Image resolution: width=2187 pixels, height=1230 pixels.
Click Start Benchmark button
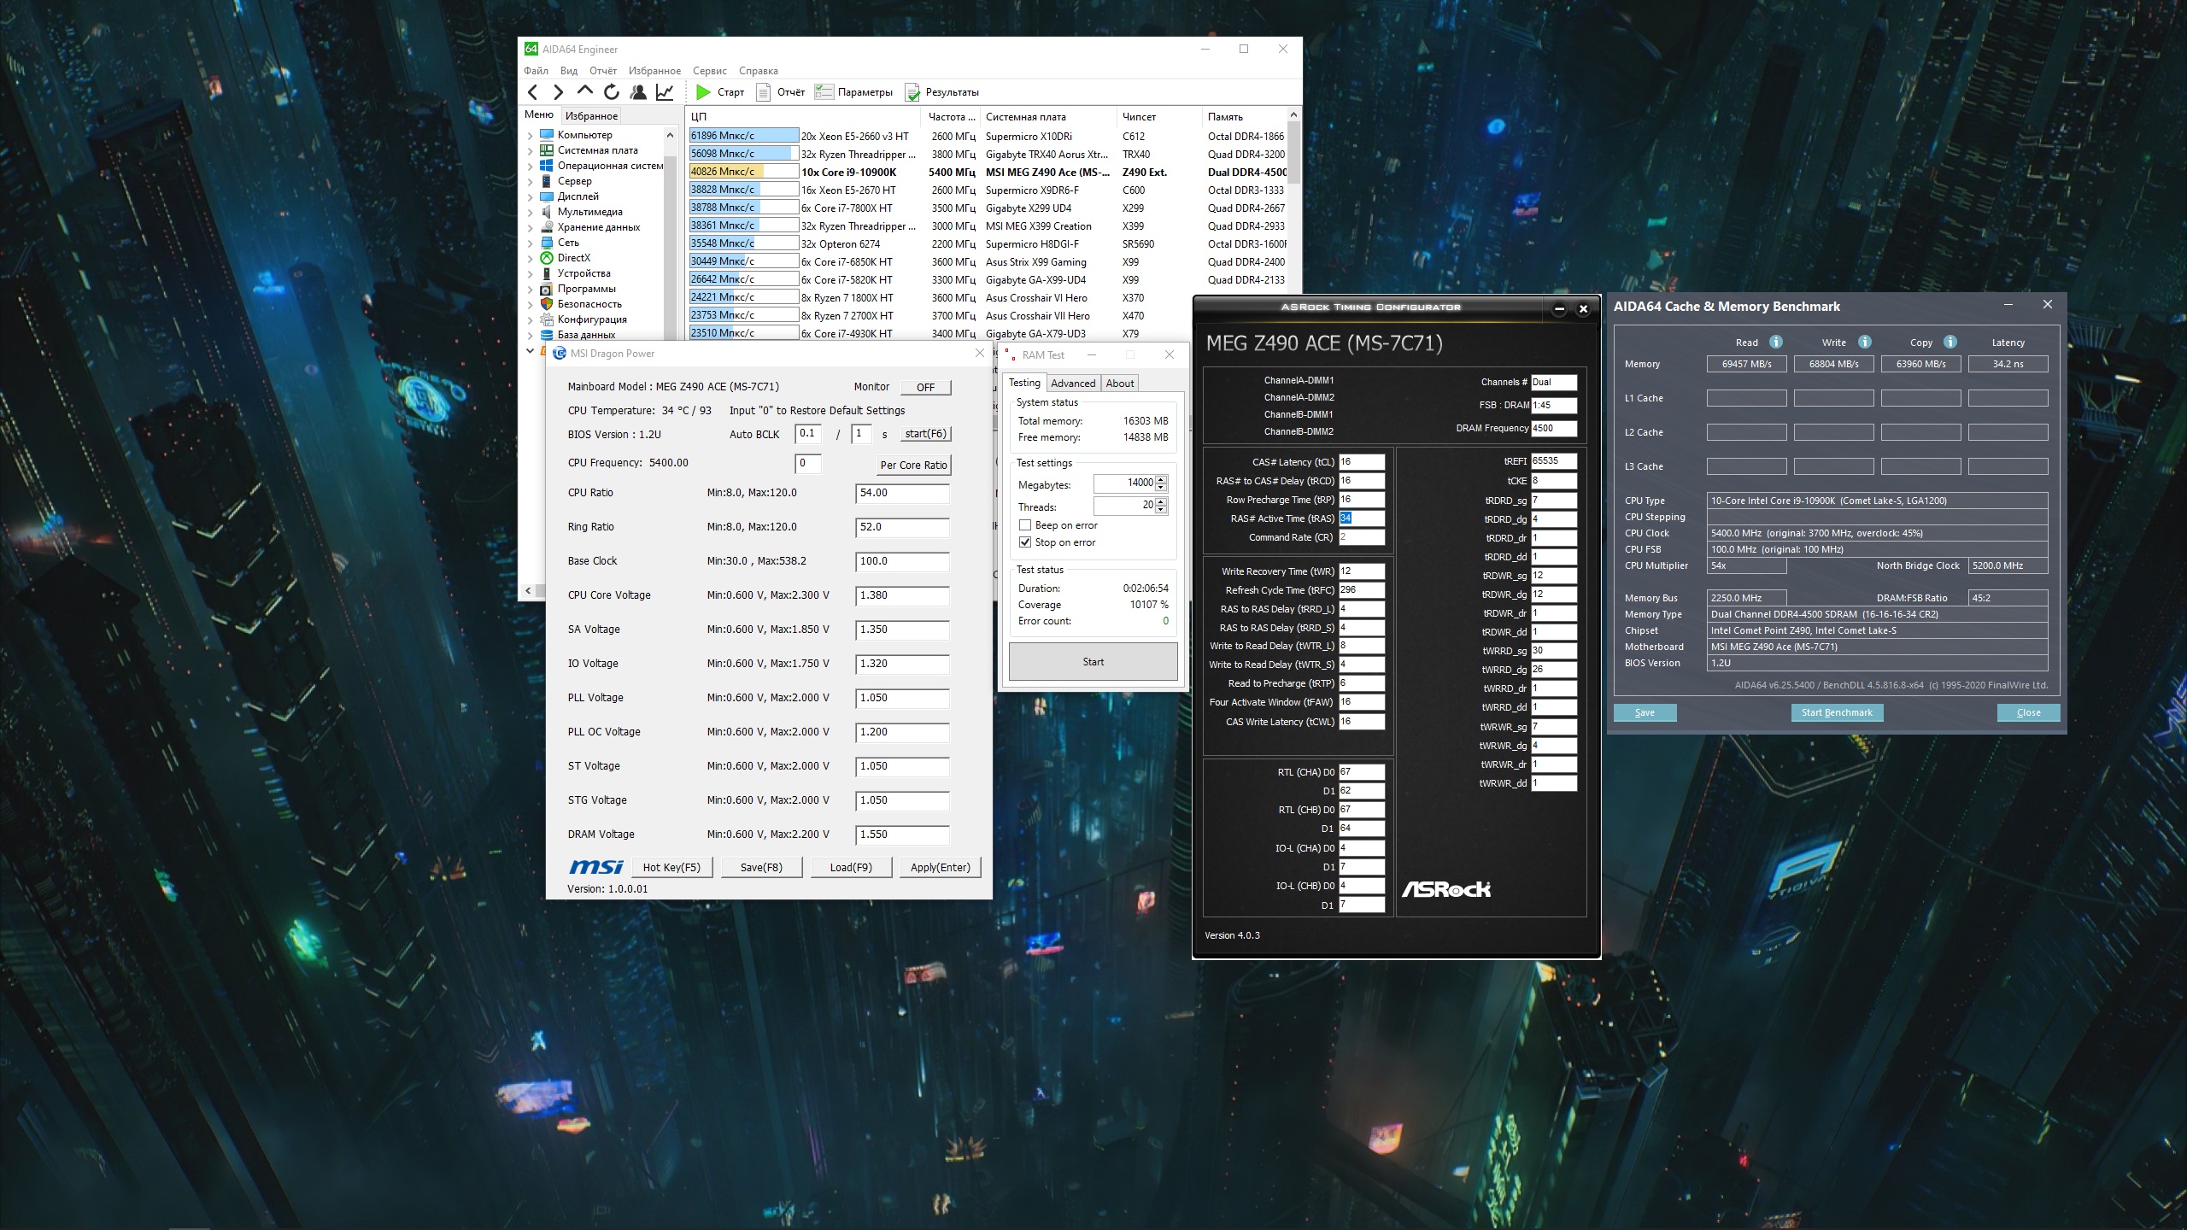[x=1837, y=712]
